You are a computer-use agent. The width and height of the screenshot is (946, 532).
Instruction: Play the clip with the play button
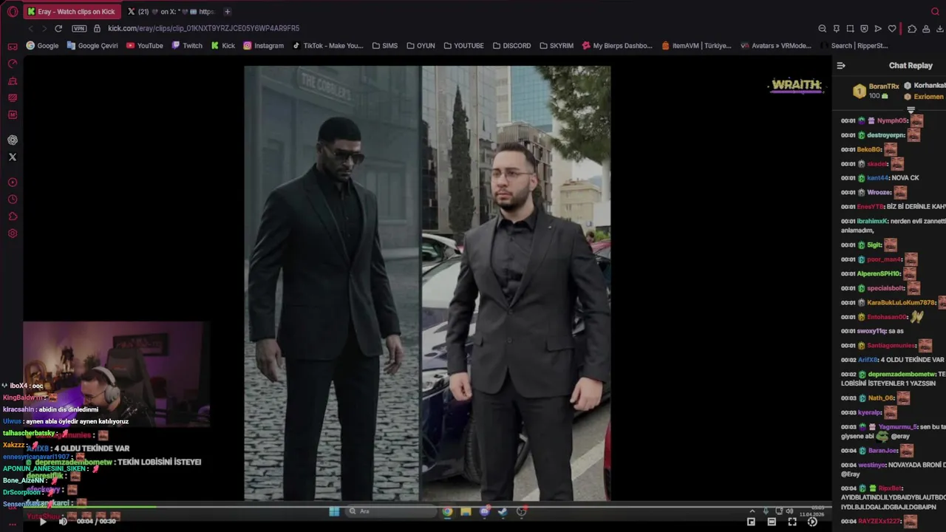43,522
